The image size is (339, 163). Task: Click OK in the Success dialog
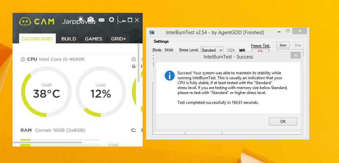pyautogui.click(x=283, y=121)
